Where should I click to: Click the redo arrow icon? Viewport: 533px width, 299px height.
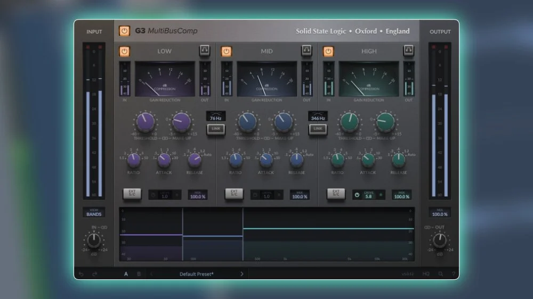point(95,274)
